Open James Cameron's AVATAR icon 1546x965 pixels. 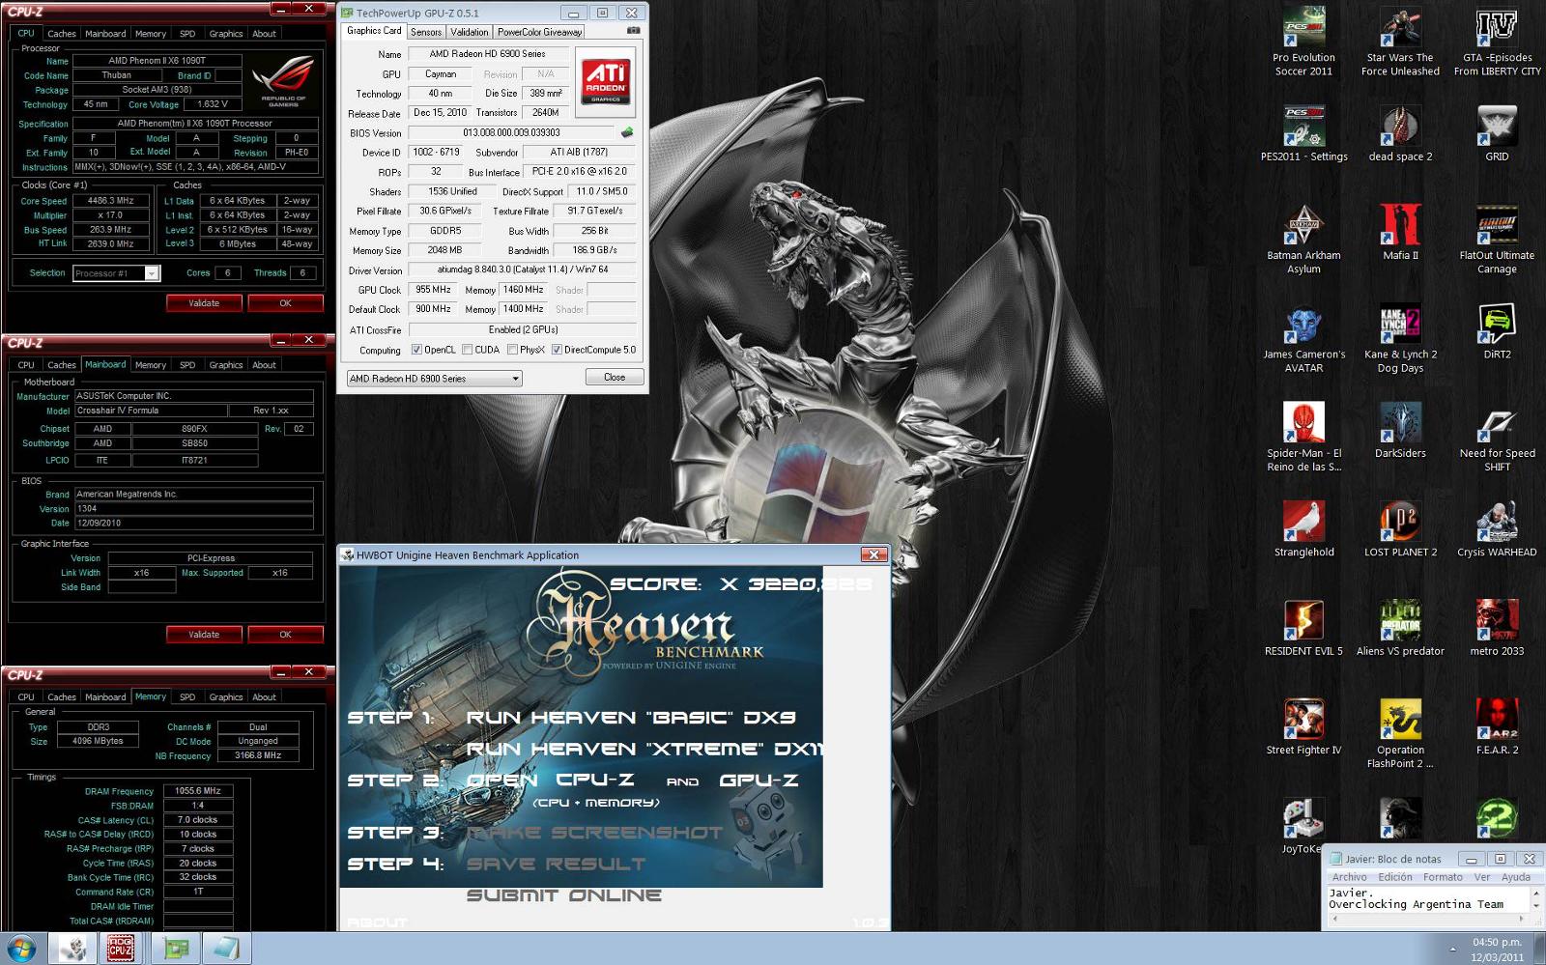coord(1303,339)
